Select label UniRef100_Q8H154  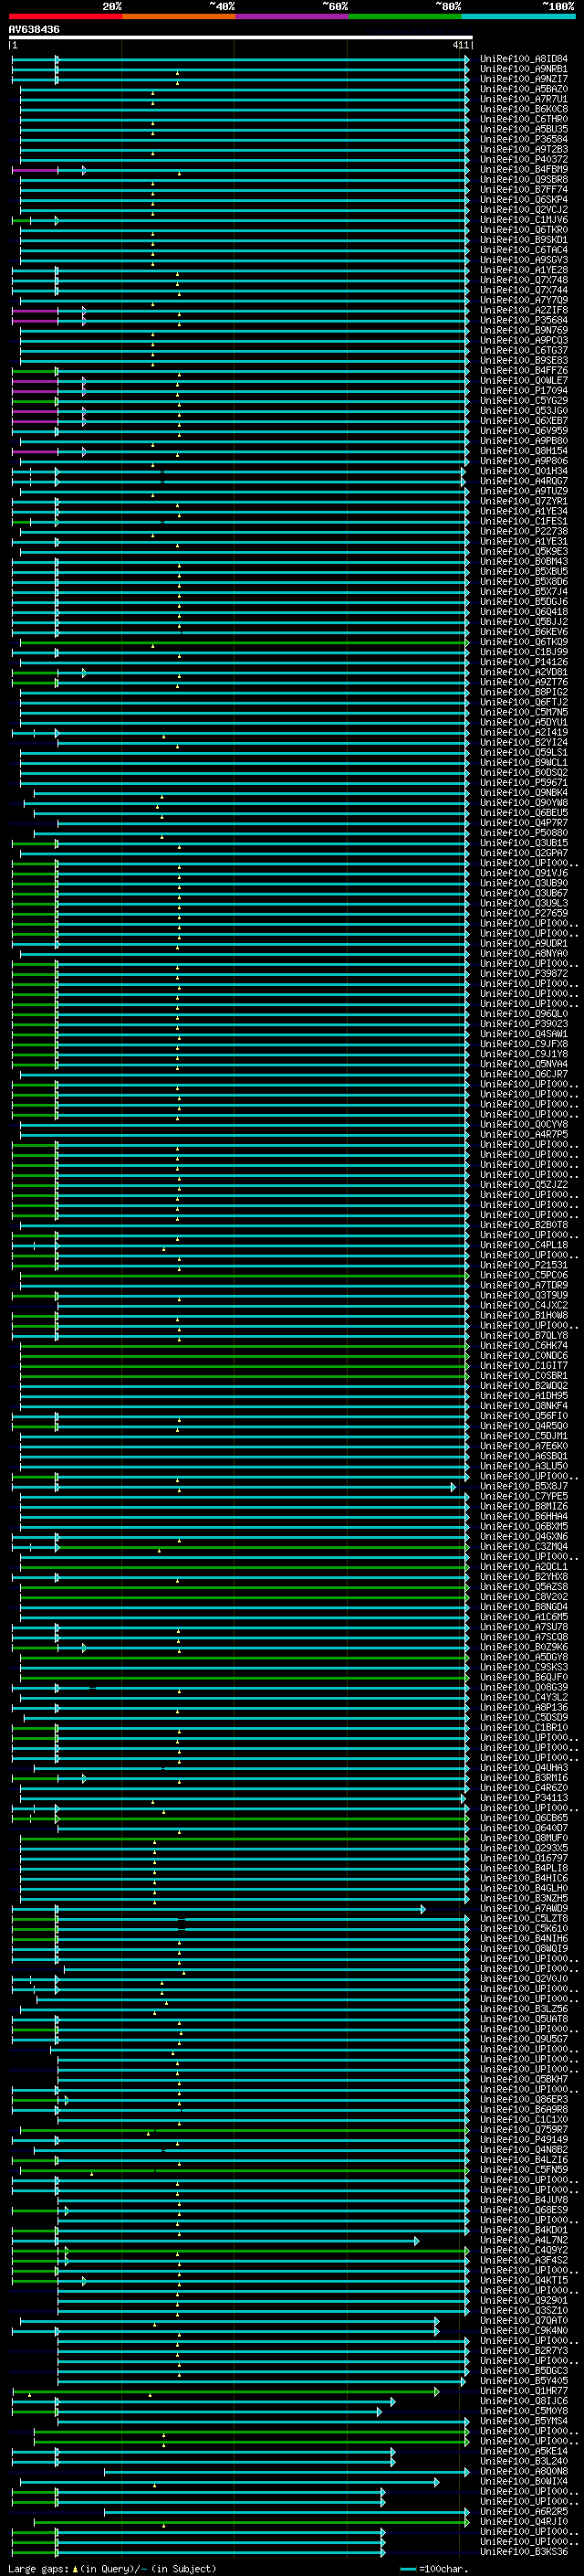click(x=524, y=451)
